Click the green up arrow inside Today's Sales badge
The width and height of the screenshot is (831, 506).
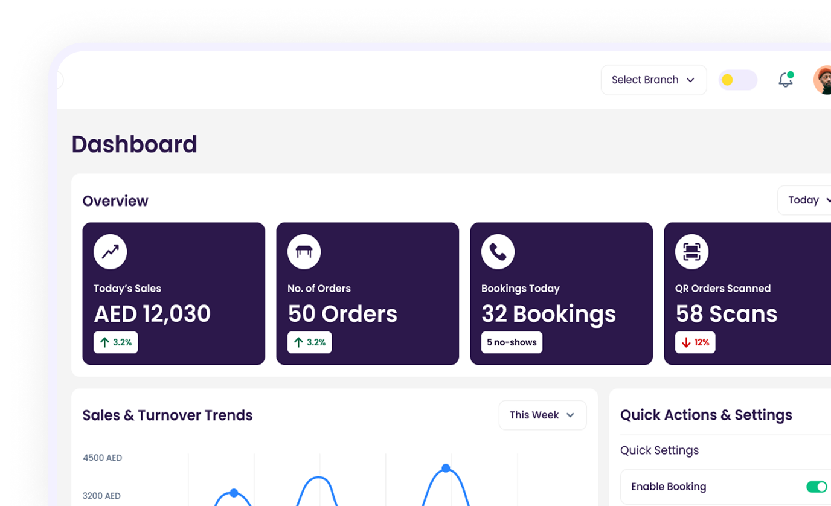coord(104,342)
